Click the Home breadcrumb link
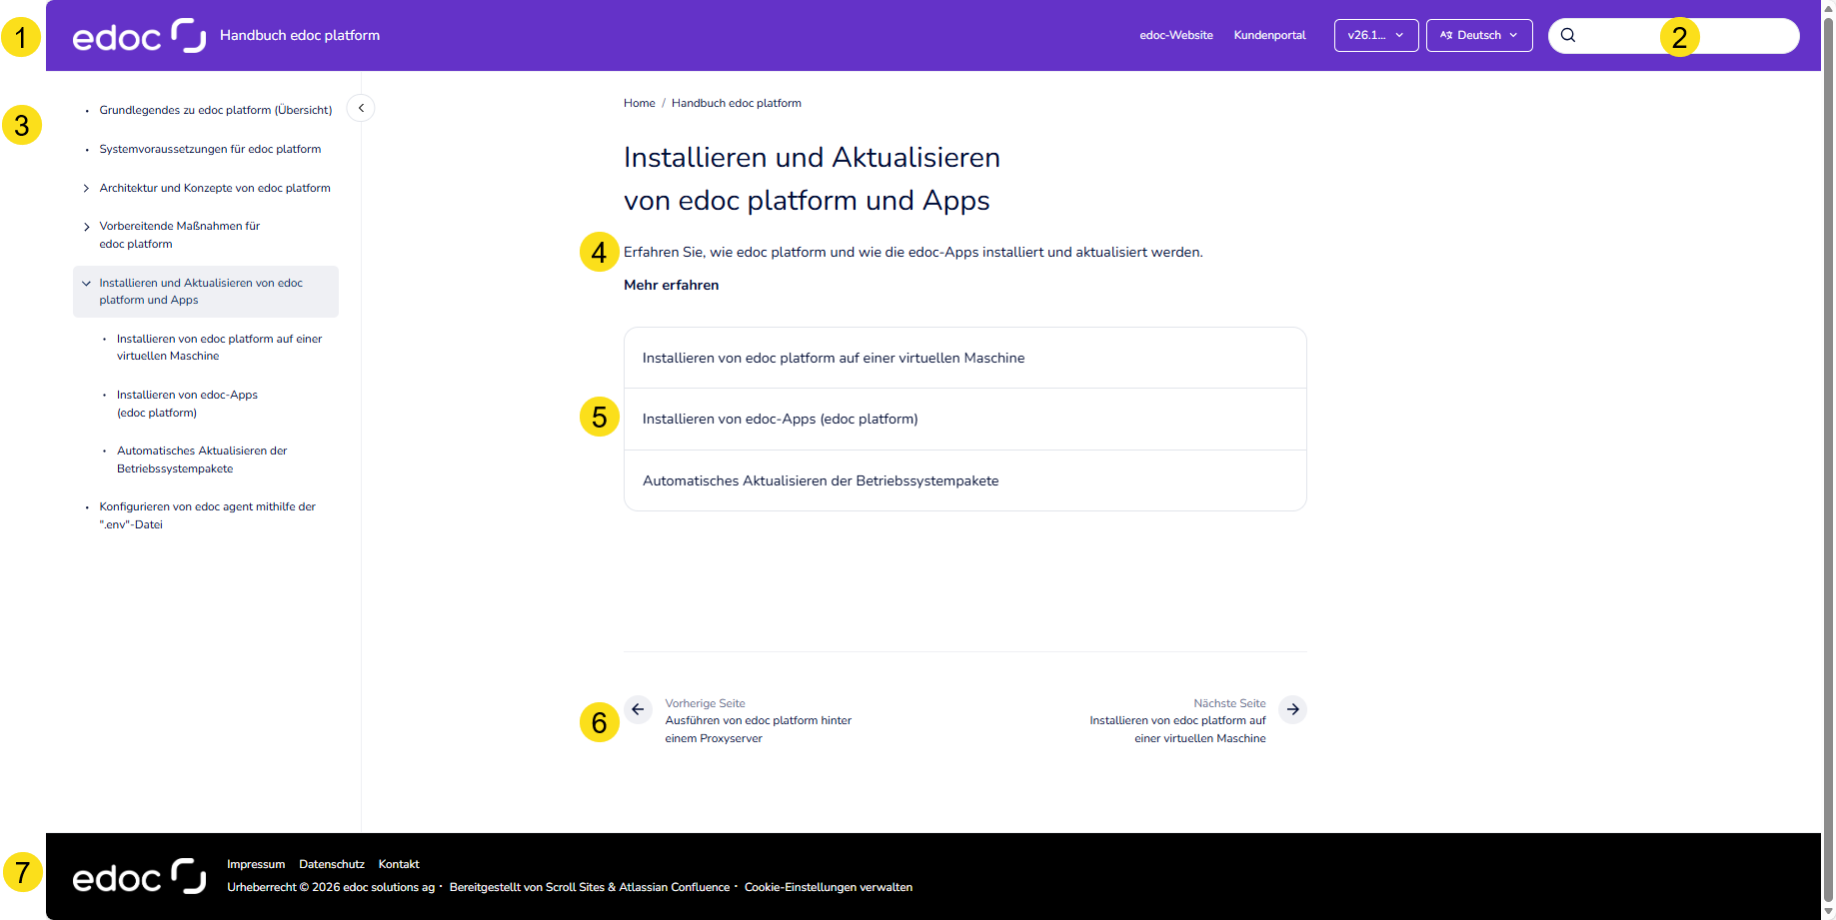 click(x=639, y=103)
